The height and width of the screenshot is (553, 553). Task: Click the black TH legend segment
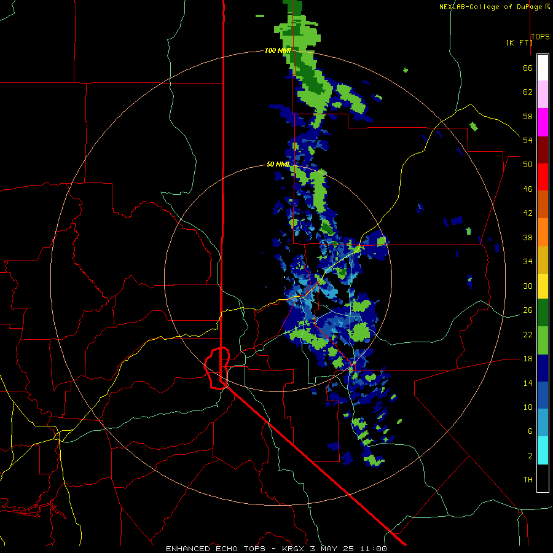pyautogui.click(x=543, y=478)
